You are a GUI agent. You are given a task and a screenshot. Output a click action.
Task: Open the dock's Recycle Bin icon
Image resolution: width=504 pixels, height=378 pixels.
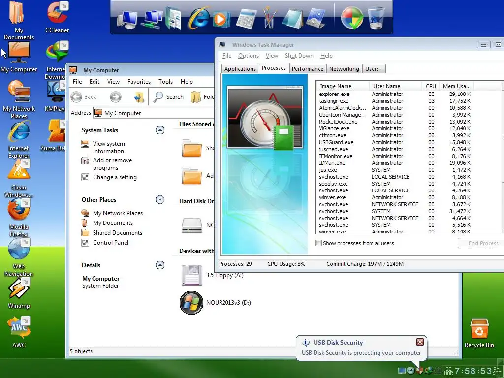[x=376, y=18]
